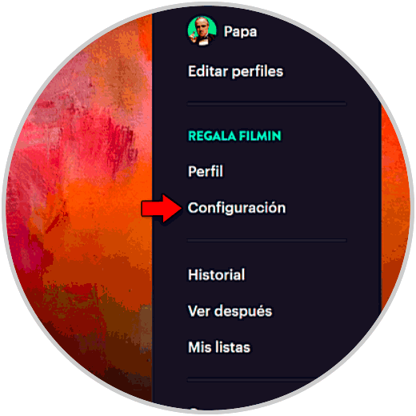Go to Perfil
The height and width of the screenshot is (416, 416).
point(206,171)
